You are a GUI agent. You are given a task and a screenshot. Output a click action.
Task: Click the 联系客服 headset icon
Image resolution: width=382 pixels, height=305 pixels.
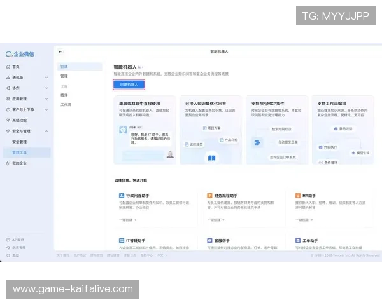tap(8, 248)
